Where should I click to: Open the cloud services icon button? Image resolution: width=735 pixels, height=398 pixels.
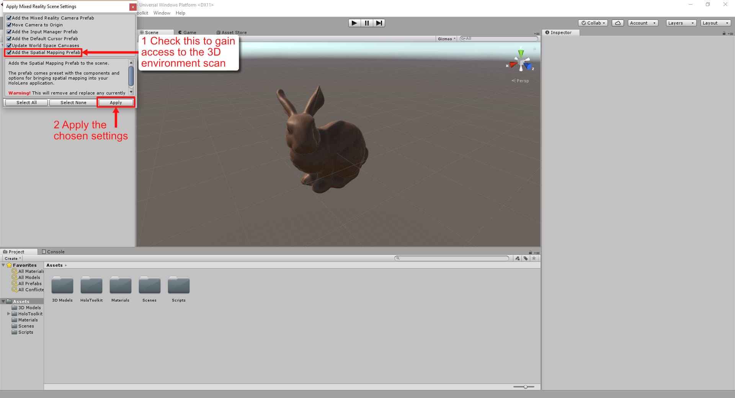617,23
